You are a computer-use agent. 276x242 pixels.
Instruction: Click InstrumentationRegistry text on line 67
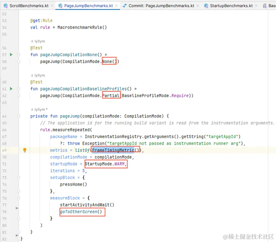[x=113, y=137]
